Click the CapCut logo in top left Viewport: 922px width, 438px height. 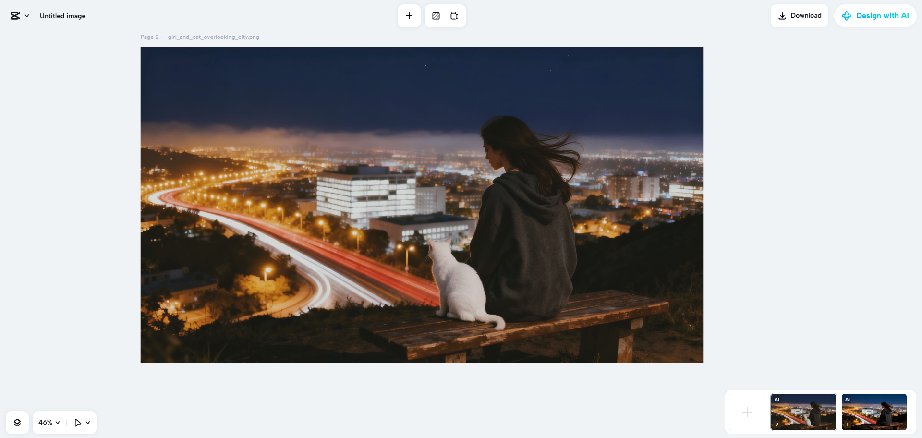coord(15,15)
